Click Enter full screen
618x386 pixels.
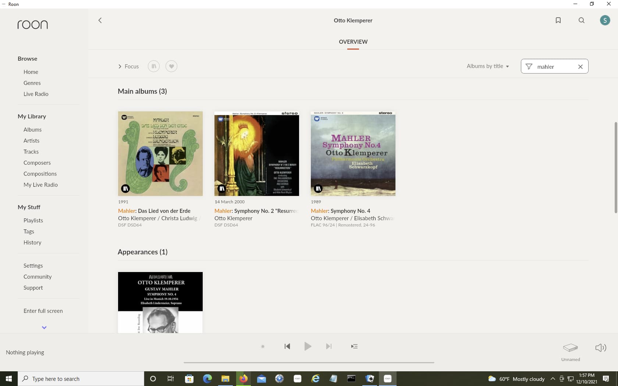tap(43, 311)
